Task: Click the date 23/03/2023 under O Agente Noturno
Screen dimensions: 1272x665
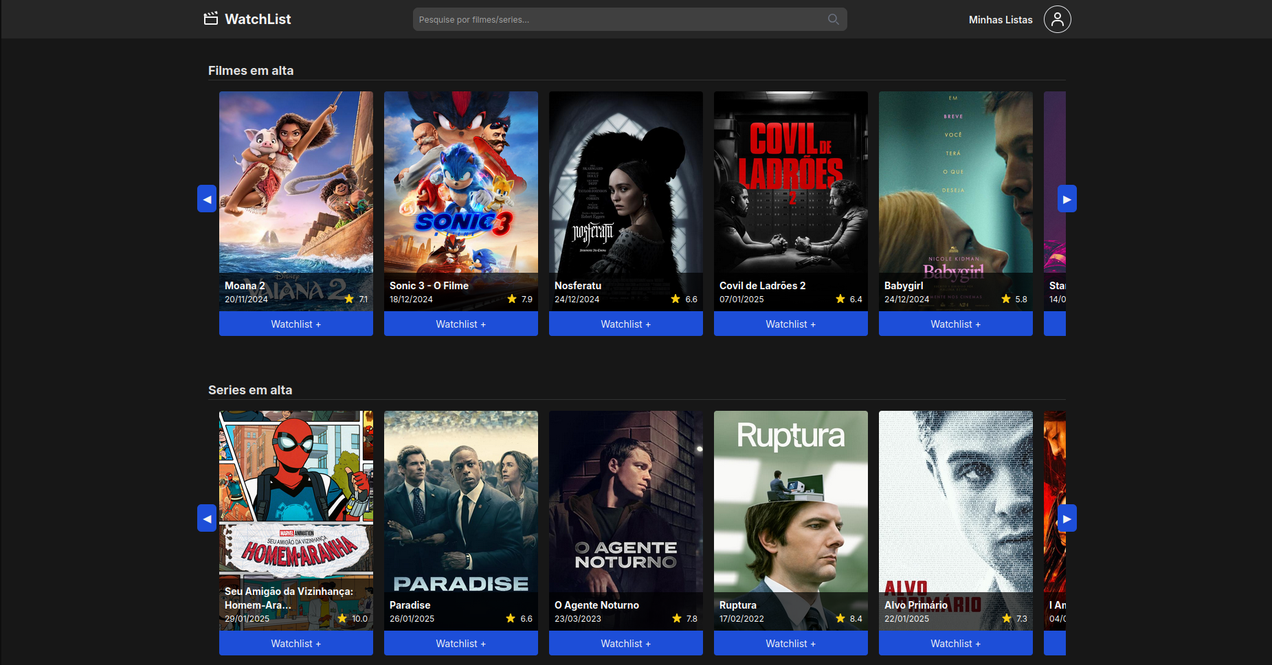Action: pyautogui.click(x=577, y=619)
